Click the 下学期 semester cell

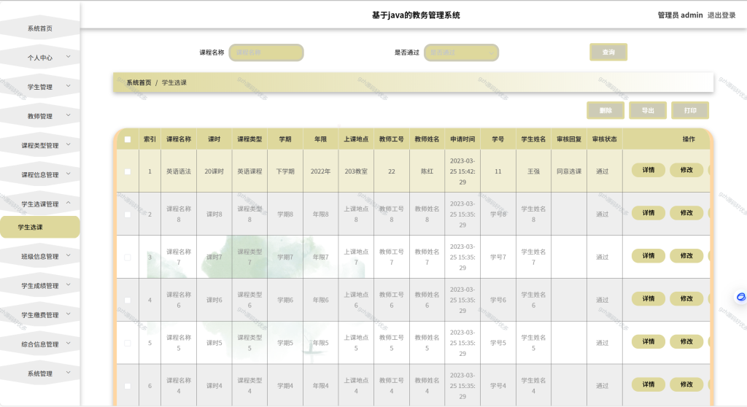285,171
